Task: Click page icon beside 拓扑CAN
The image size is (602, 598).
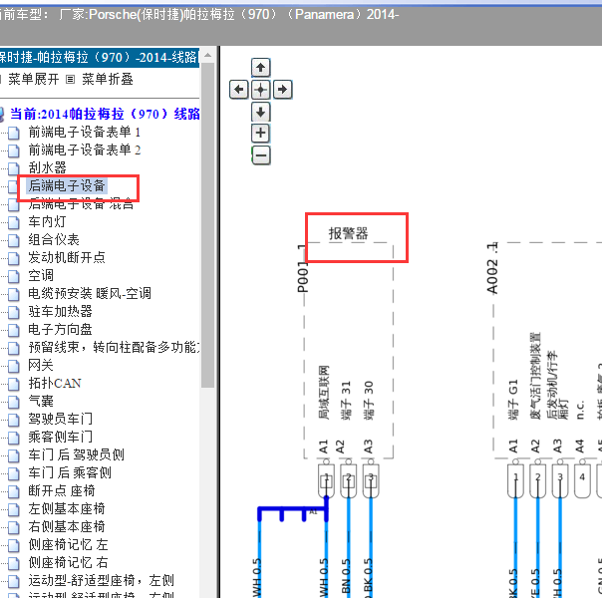Action: click(14, 384)
